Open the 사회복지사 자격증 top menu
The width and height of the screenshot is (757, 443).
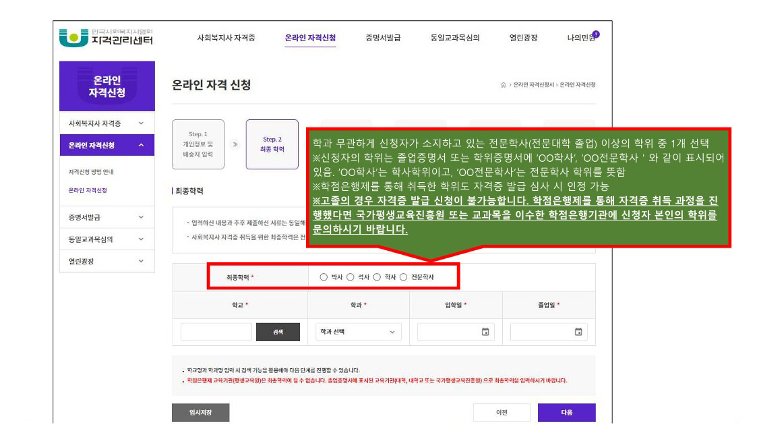pyautogui.click(x=226, y=38)
